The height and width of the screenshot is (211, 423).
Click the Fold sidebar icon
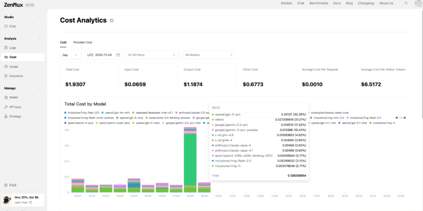point(6,185)
